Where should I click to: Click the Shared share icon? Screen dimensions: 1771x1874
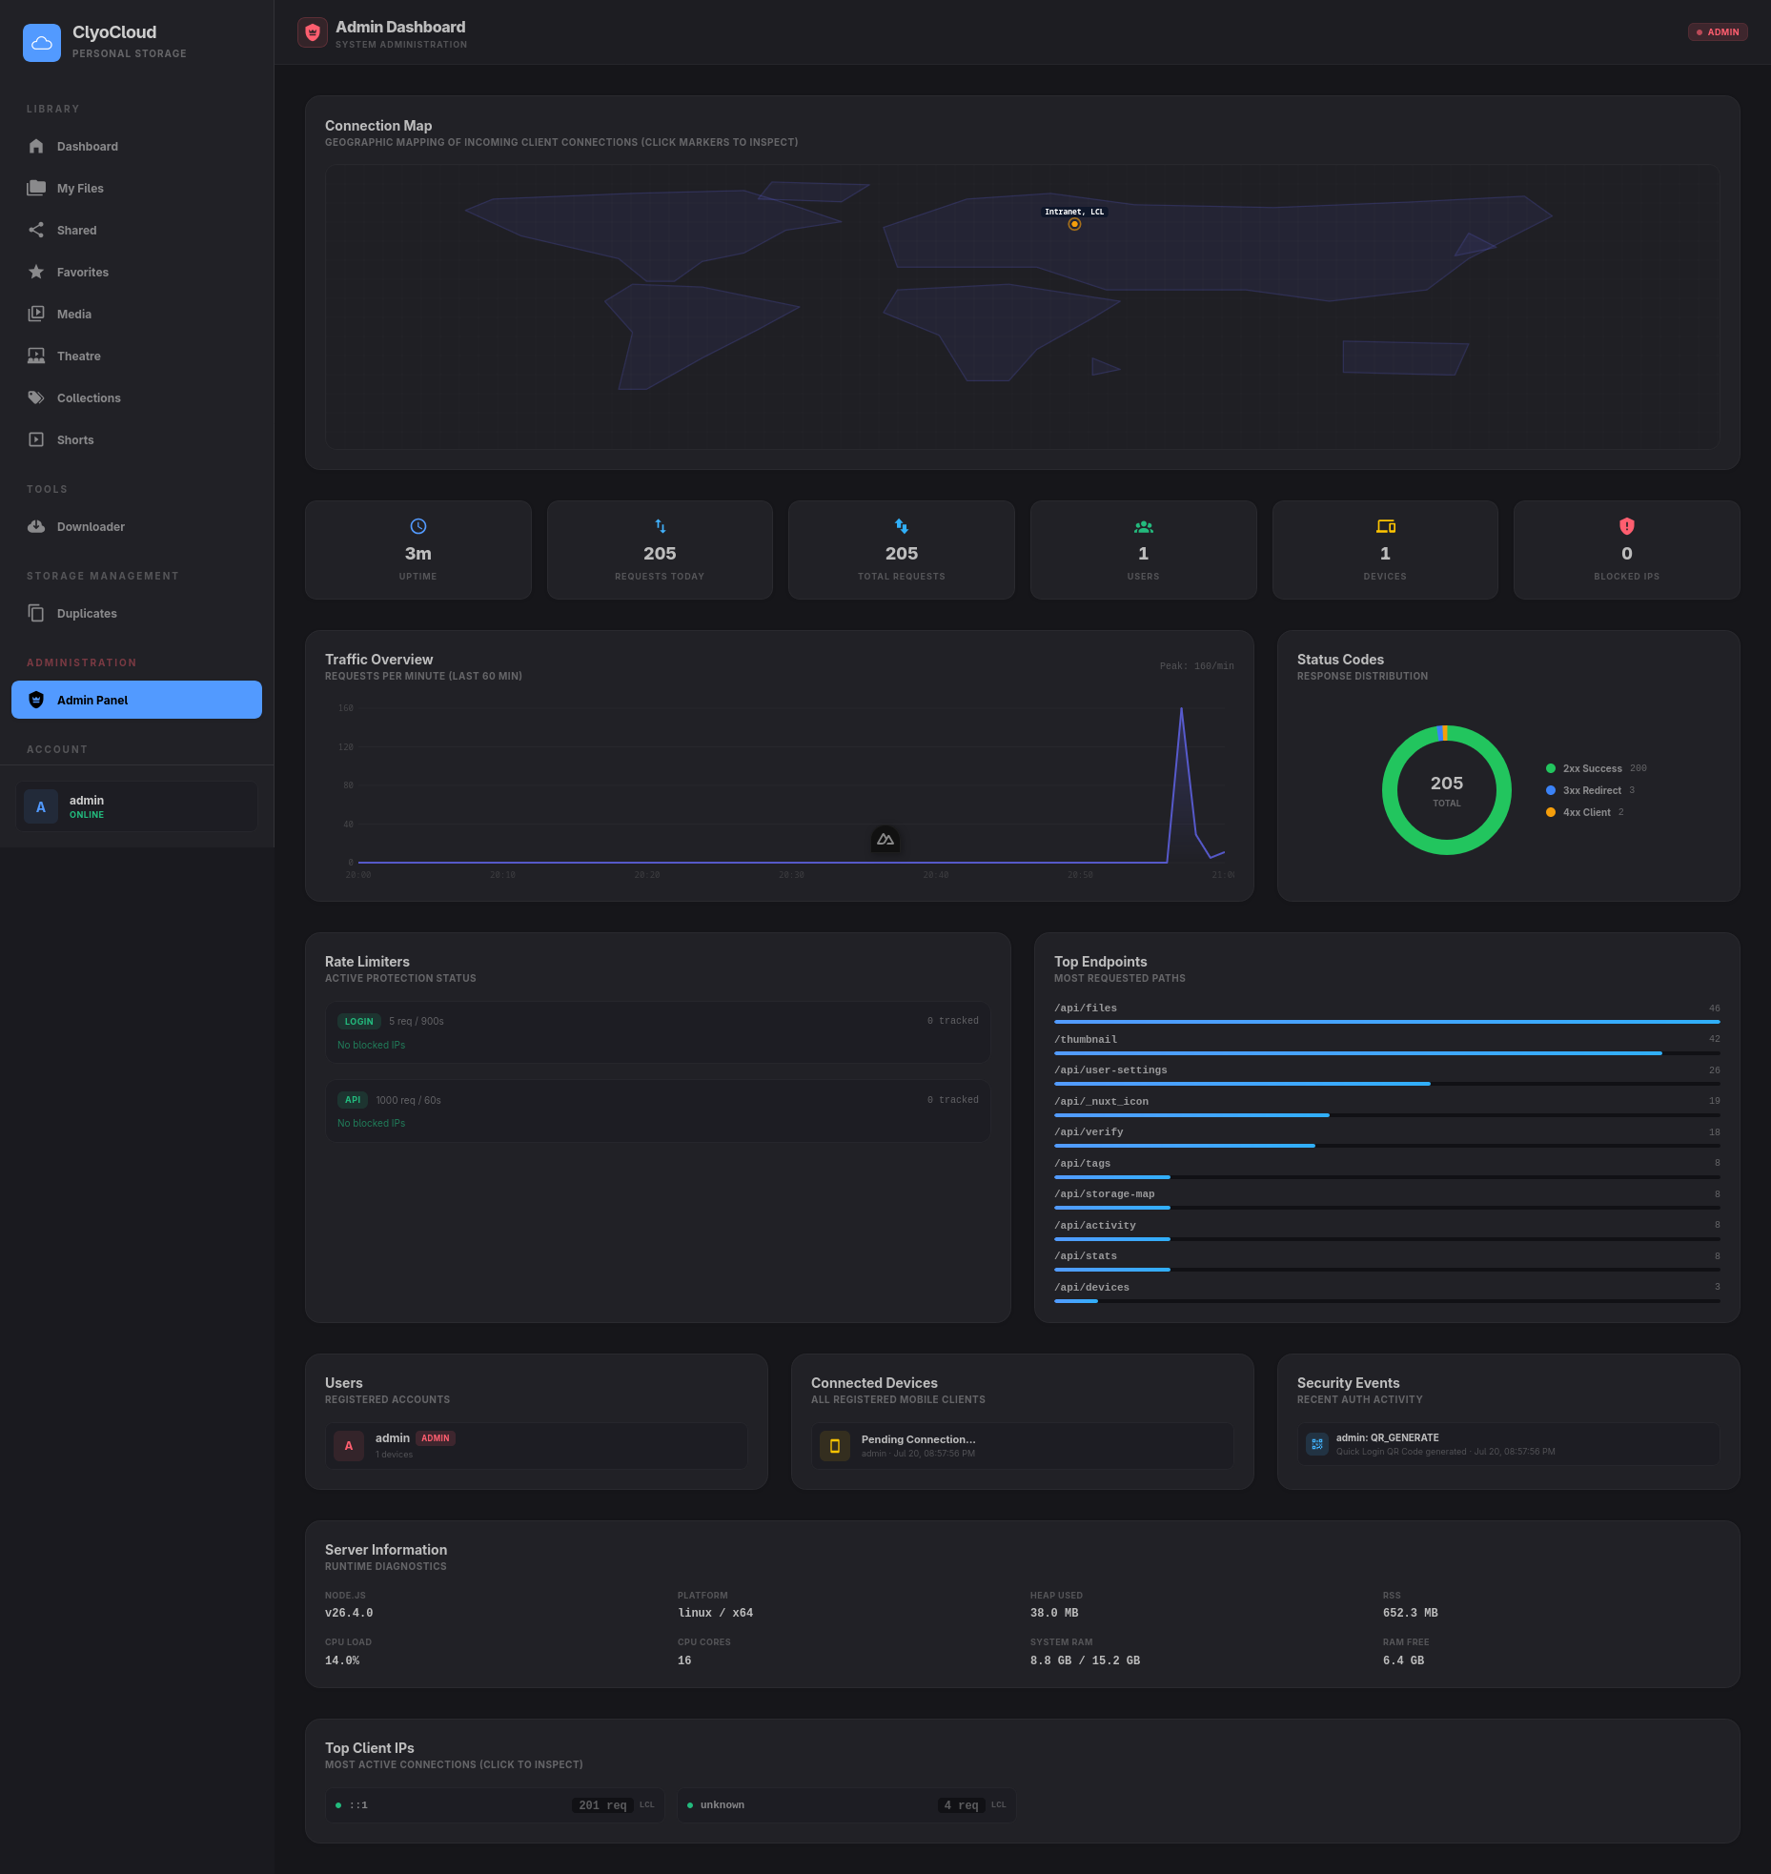36,230
